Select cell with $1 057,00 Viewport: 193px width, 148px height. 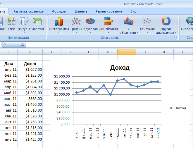30,69
